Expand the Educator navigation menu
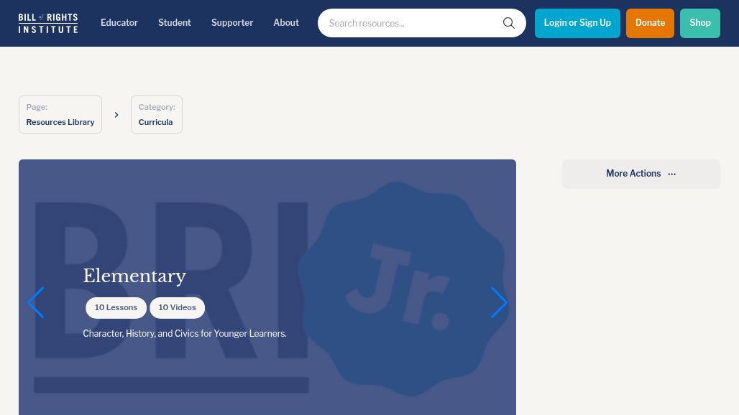Viewport: 739px width, 415px height. (x=119, y=22)
